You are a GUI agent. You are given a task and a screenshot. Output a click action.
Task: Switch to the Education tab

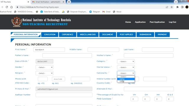pos(50,34)
